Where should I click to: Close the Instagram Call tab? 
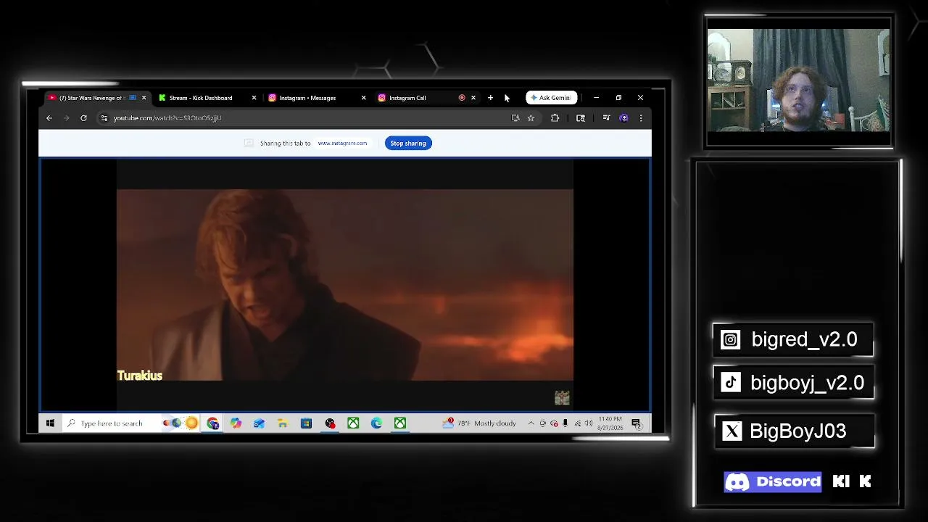pos(473,98)
